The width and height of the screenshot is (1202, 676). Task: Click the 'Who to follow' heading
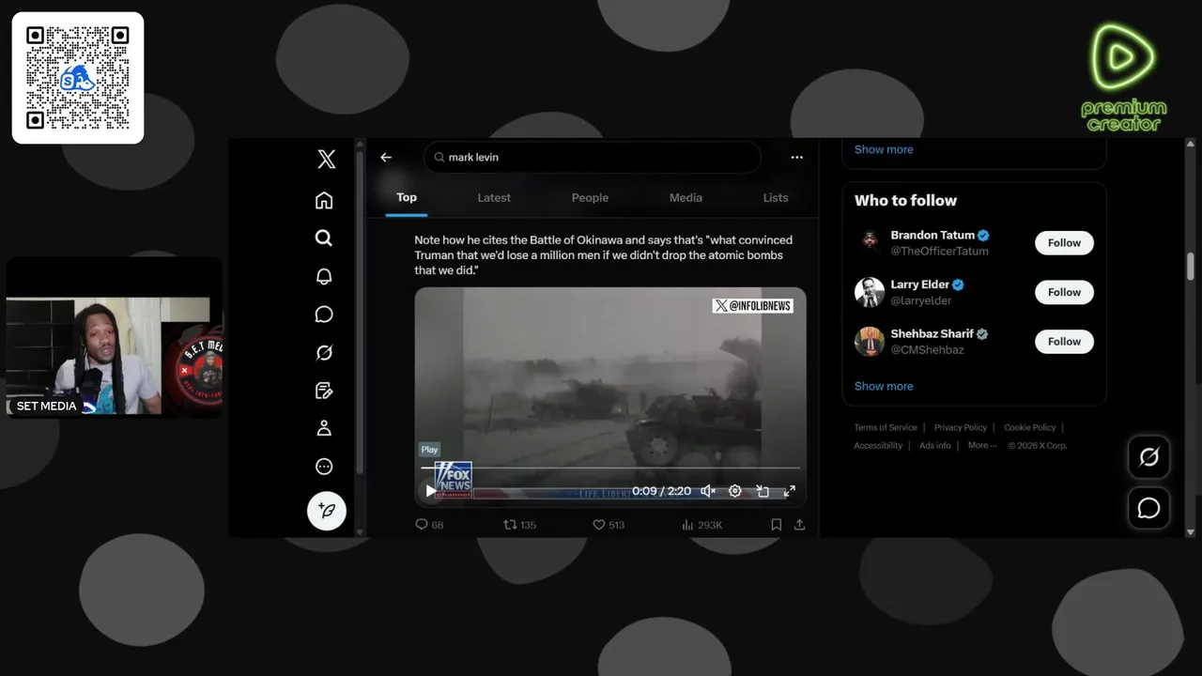(905, 200)
